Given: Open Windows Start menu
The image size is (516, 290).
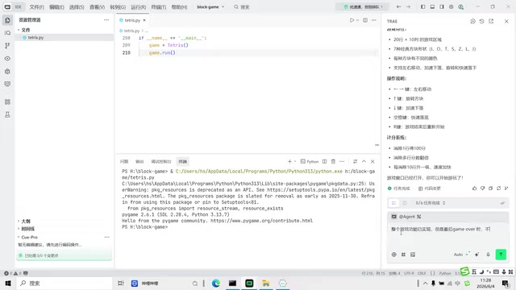Looking at the screenshot, I should click(x=8, y=284).
